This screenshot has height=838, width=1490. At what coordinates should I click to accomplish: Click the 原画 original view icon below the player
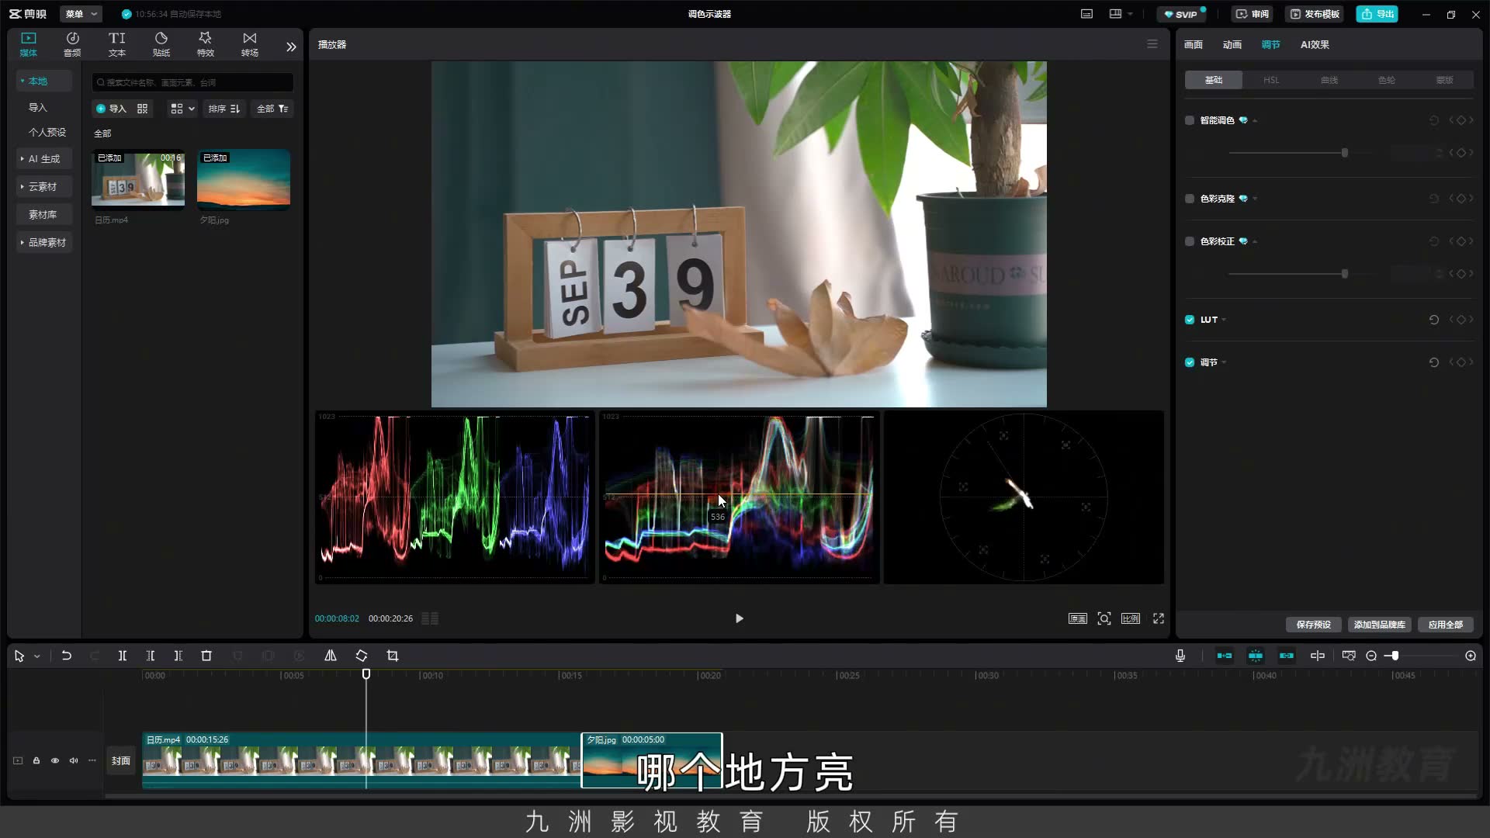(1078, 618)
